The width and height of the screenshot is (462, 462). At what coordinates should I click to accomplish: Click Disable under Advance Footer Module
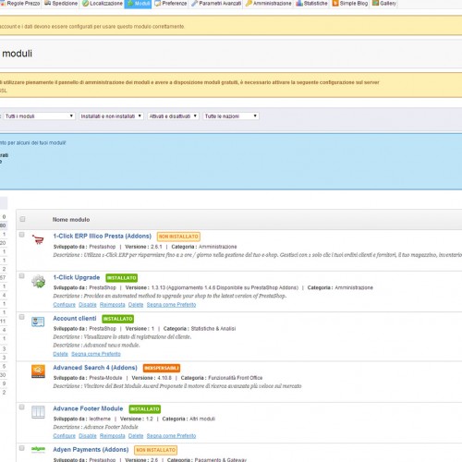pos(88,436)
